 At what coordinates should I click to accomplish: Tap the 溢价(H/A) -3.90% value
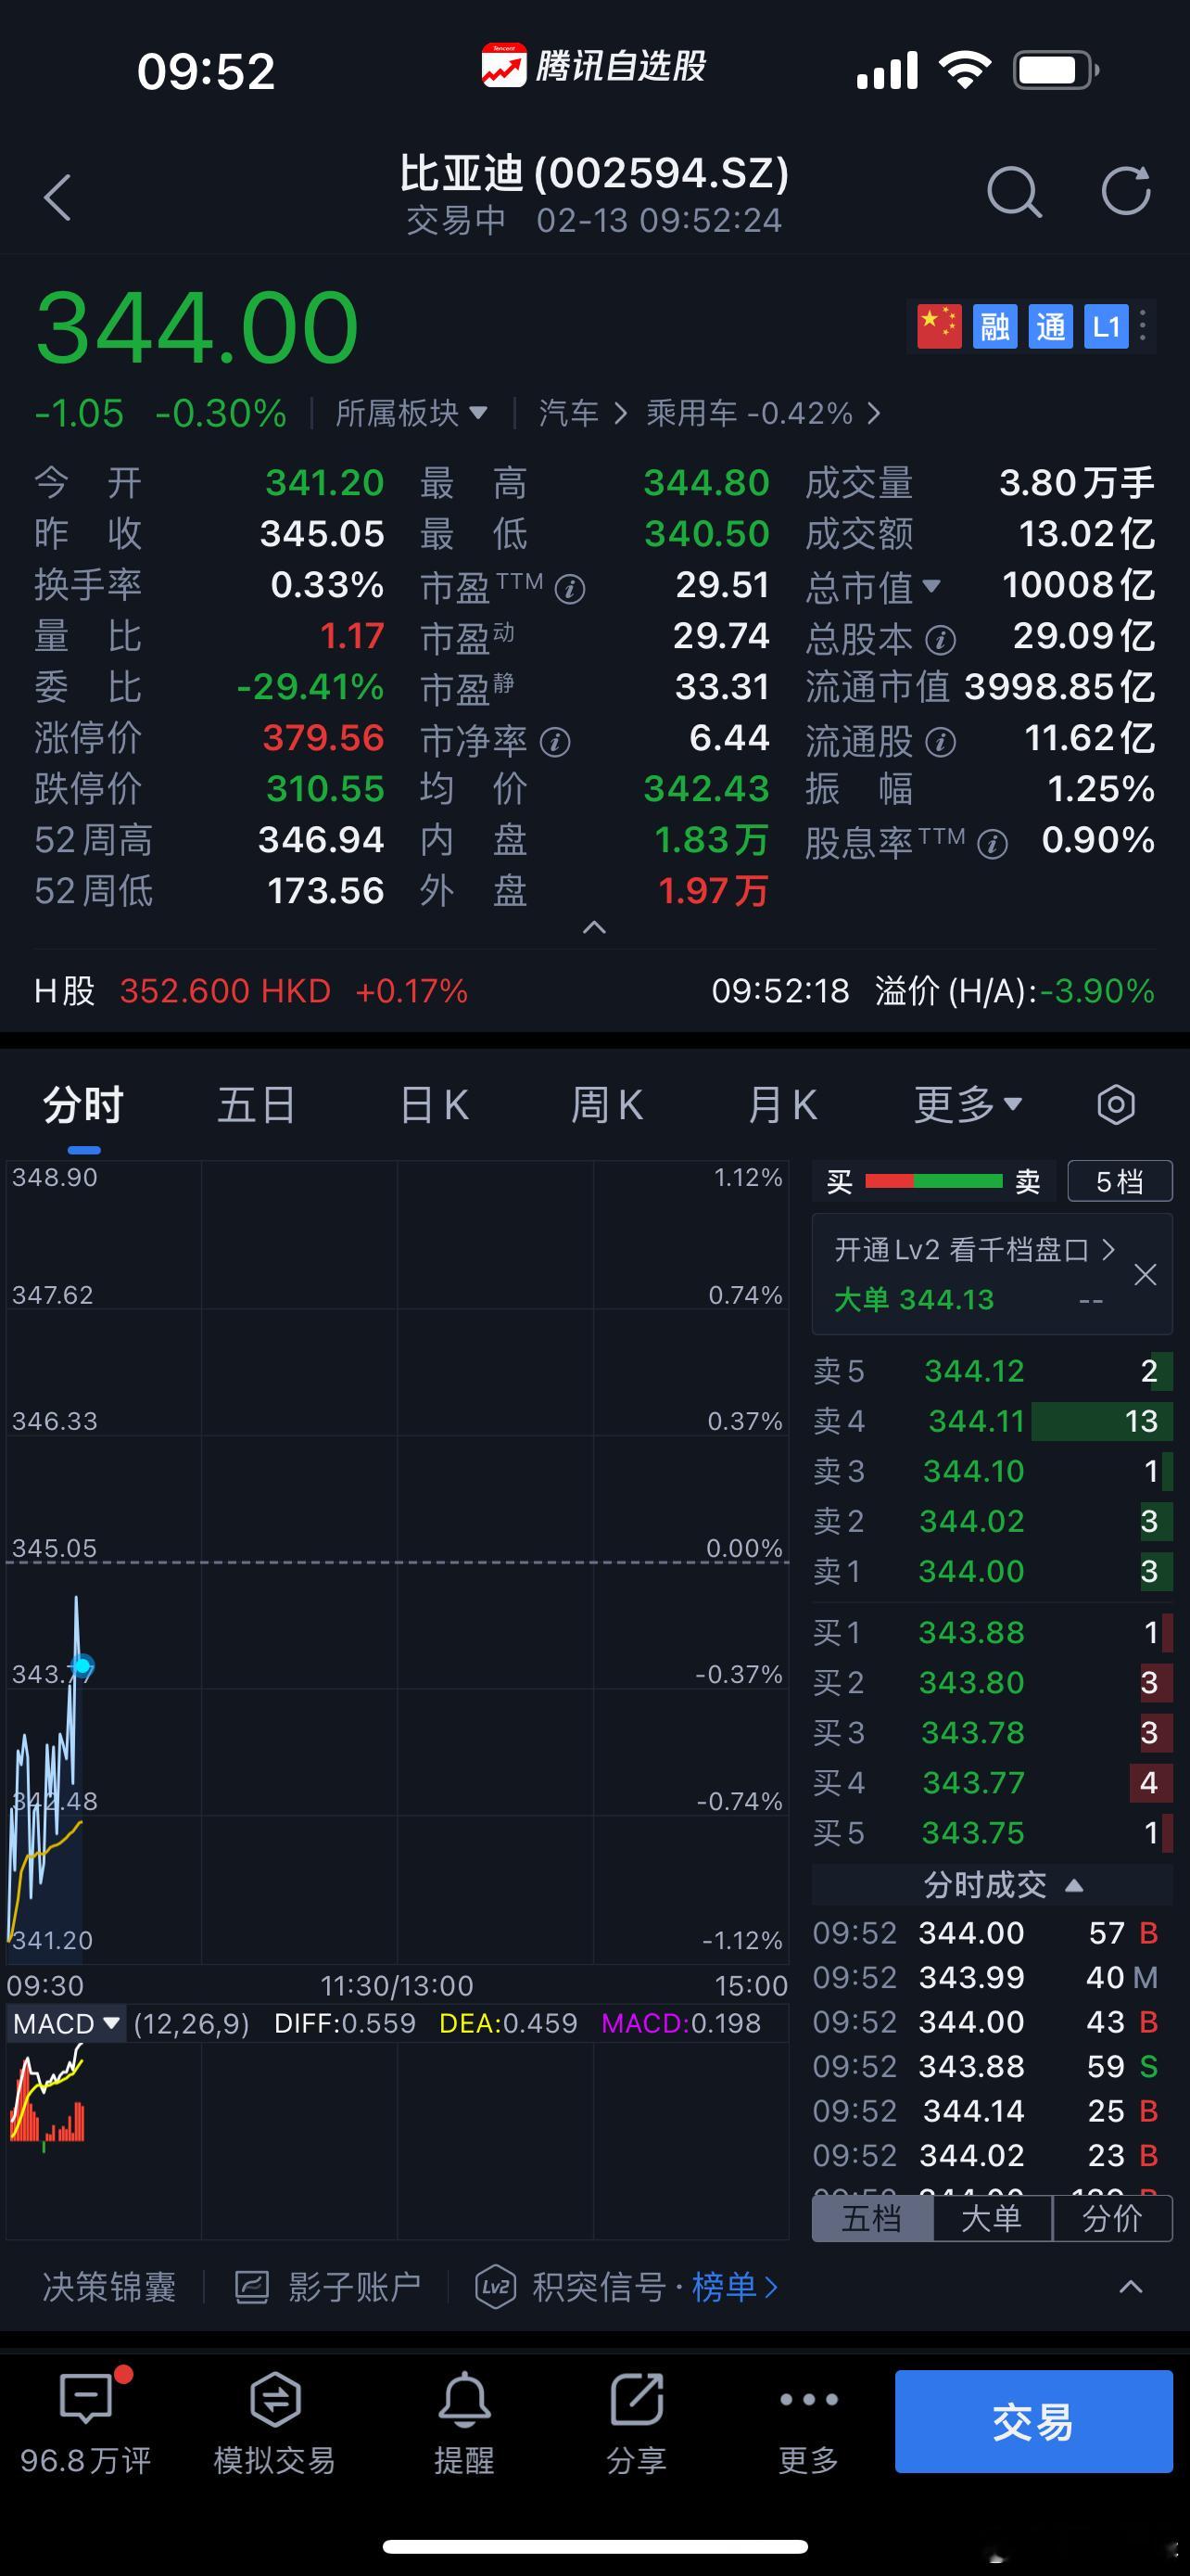tap(1097, 991)
